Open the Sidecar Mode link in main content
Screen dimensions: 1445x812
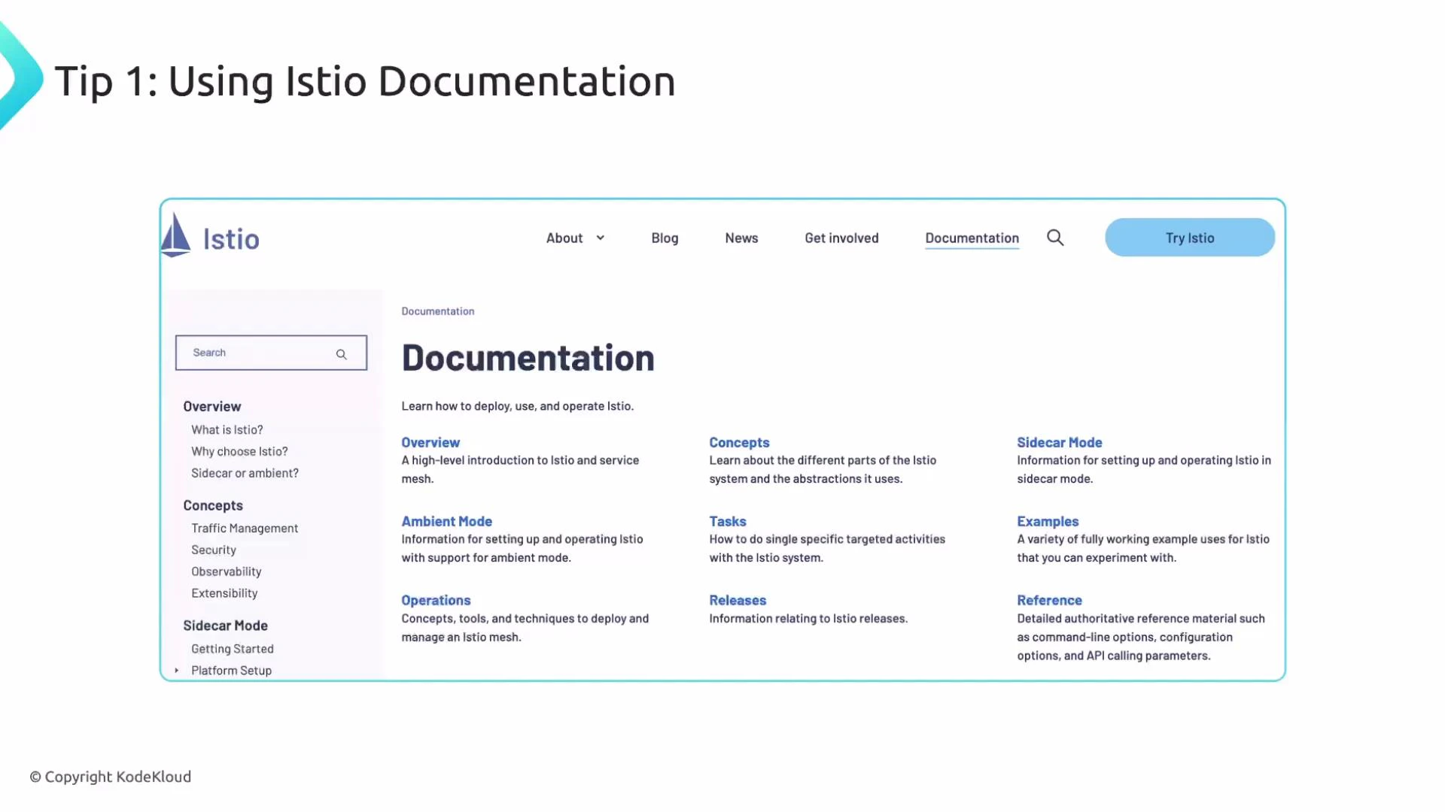[x=1059, y=442]
